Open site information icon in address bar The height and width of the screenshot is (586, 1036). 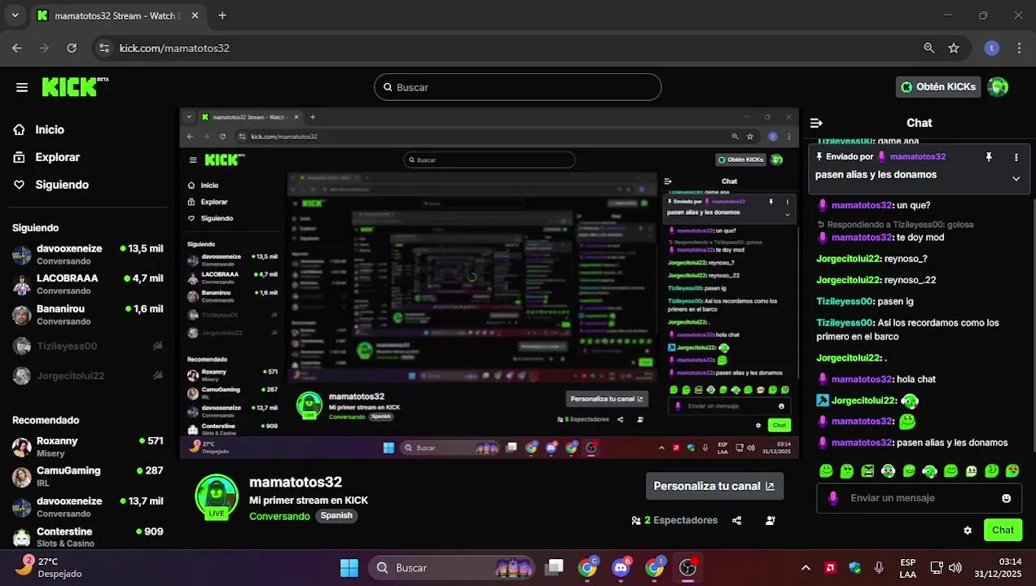[103, 48]
